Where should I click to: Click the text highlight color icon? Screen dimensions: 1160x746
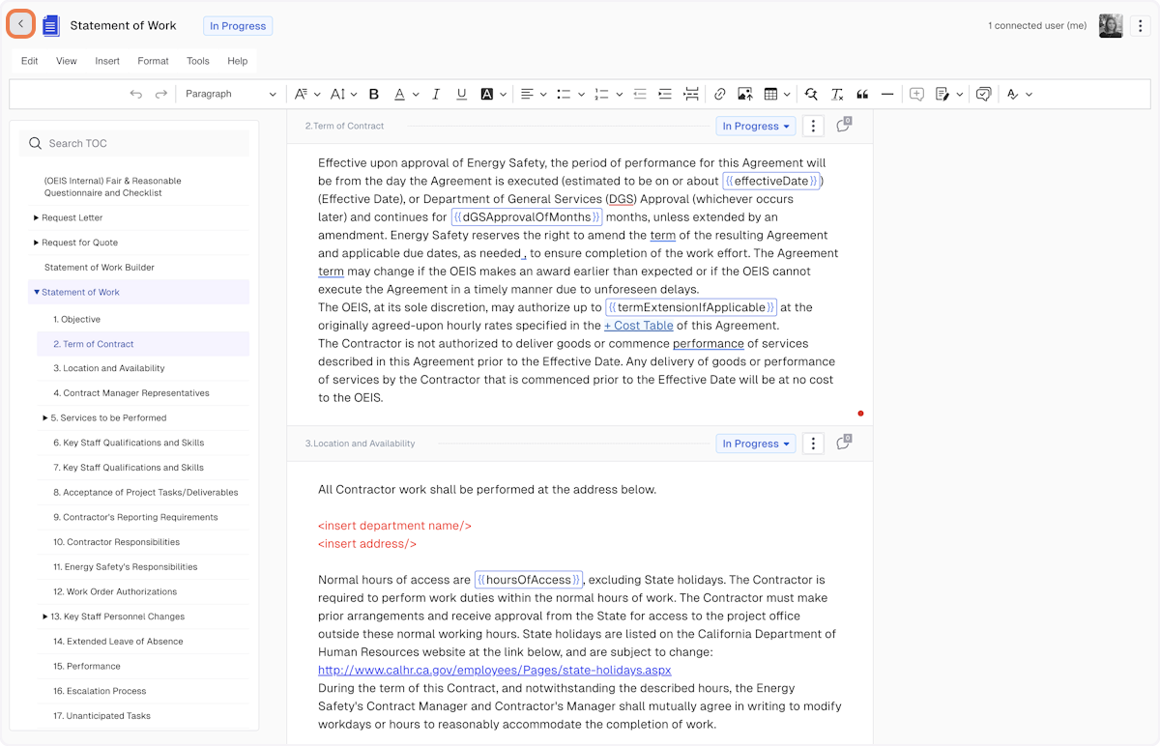pos(487,94)
